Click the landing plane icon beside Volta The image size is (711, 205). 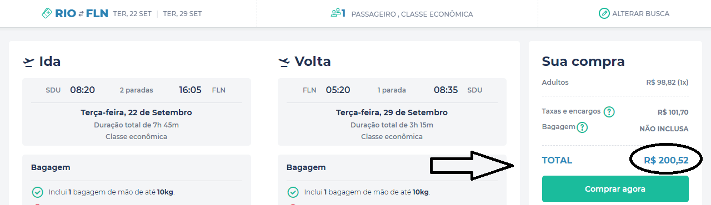pyautogui.click(x=284, y=62)
